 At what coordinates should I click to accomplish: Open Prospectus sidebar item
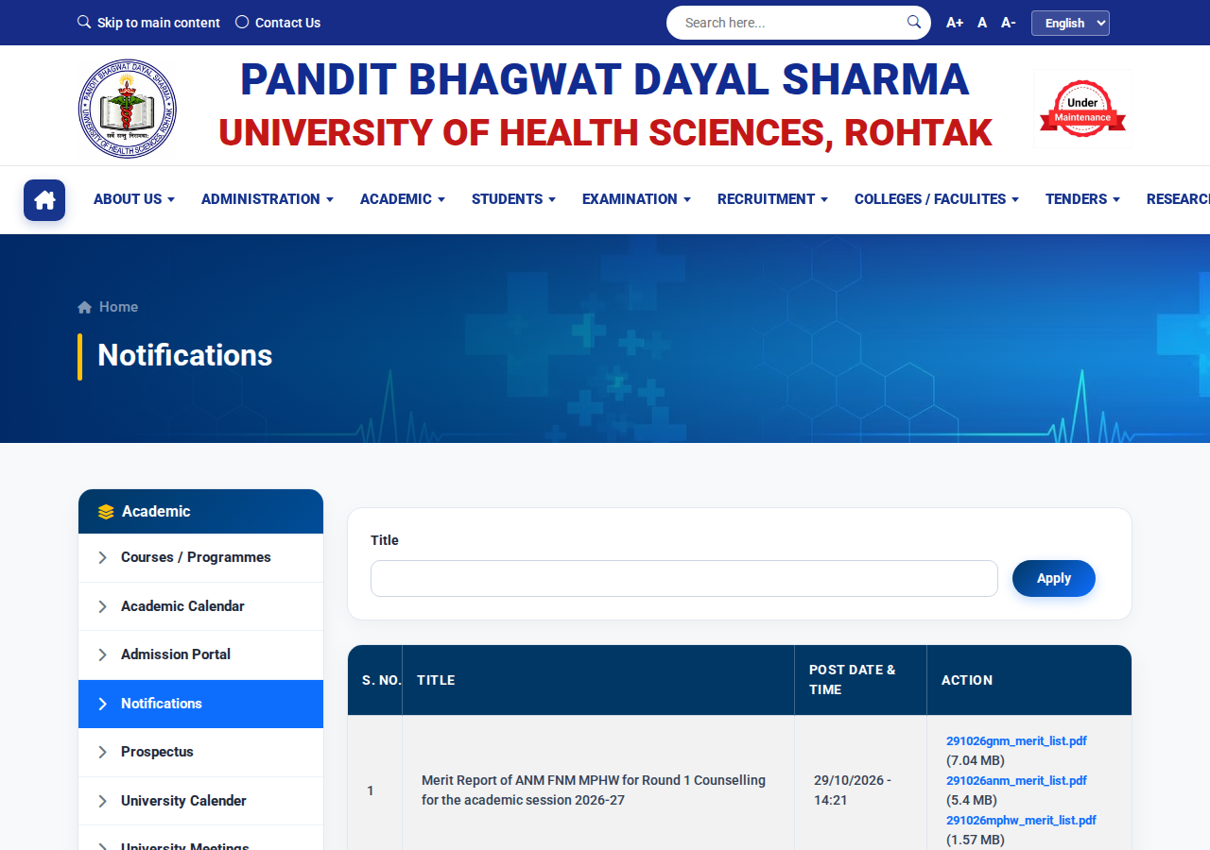(x=200, y=752)
